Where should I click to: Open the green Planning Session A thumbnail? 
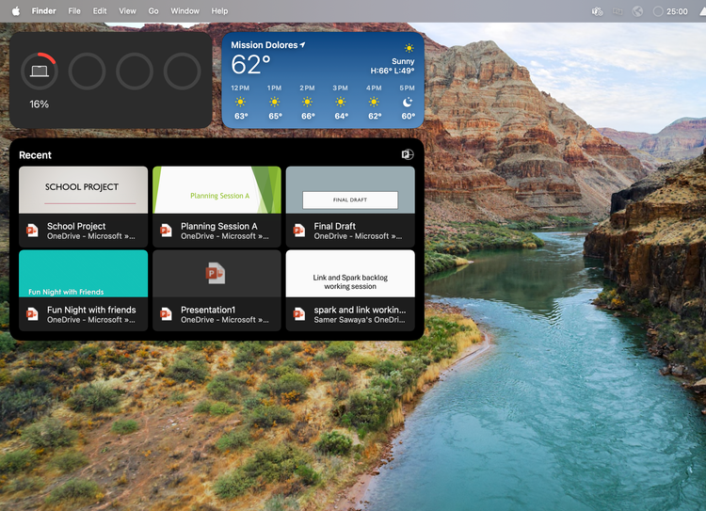coord(217,190)
